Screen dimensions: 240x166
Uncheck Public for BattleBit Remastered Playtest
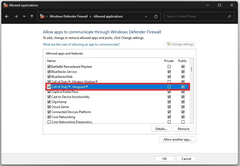(x=183, y=67)
